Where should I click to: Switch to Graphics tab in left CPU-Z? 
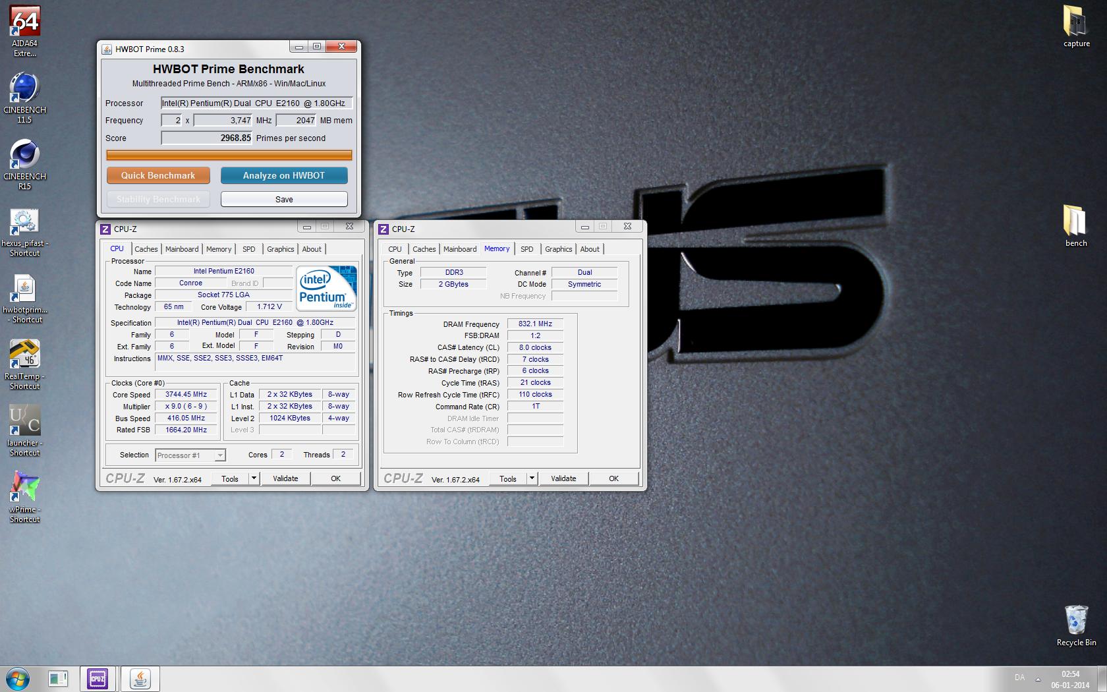(281, 249)
